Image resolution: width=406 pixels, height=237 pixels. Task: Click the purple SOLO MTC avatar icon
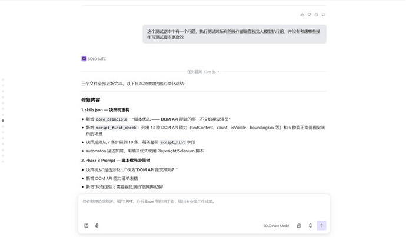pos(84,59)
